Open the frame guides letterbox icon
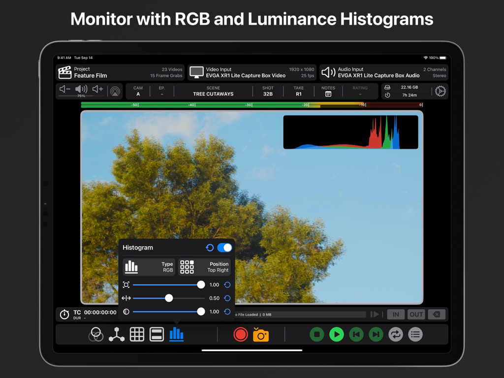This screenshot has width=504, height=378. click(x=157, y=334)
